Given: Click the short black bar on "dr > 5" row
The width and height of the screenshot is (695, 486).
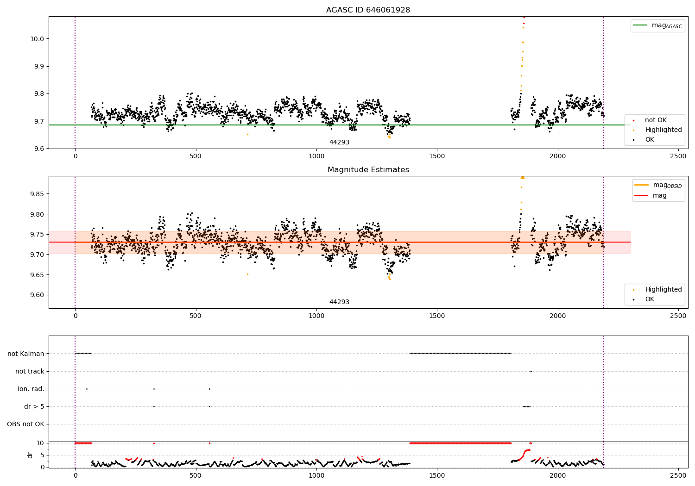Looking at the screenshot, I should pyautogui.click(x=527, y=406).
